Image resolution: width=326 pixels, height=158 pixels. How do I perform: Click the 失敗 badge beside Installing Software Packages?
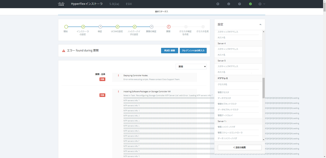coord(102,95)
